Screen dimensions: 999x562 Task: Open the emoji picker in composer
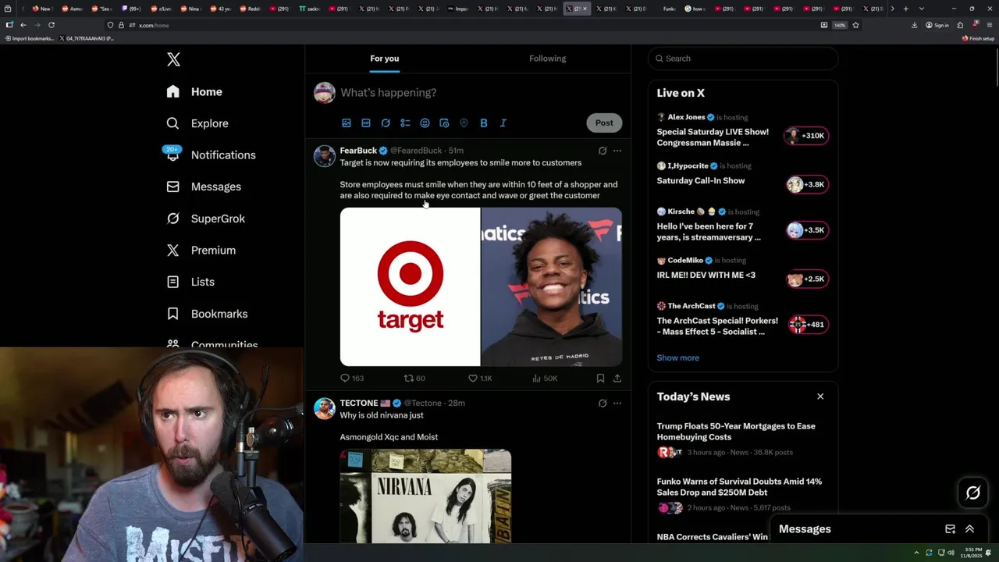pos(425,123)
